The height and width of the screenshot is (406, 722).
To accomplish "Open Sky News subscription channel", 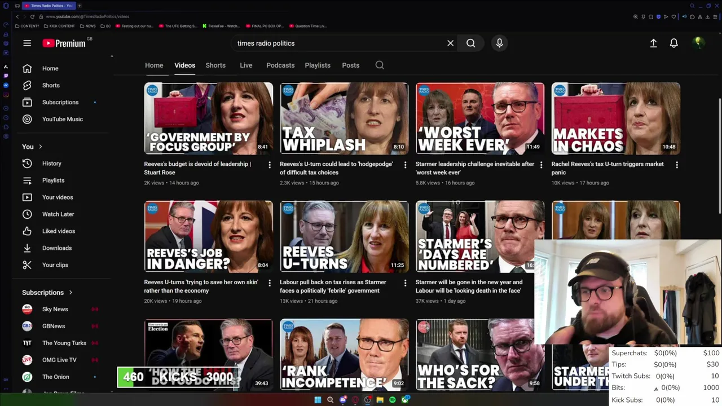I will [x=55, y=309].
